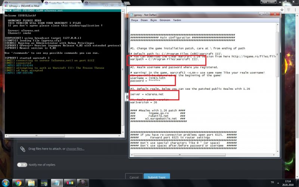Screen dimensions: 299x187
Task: Open the Yardım menu in Notepad
Action: click(x=177, y=20)
